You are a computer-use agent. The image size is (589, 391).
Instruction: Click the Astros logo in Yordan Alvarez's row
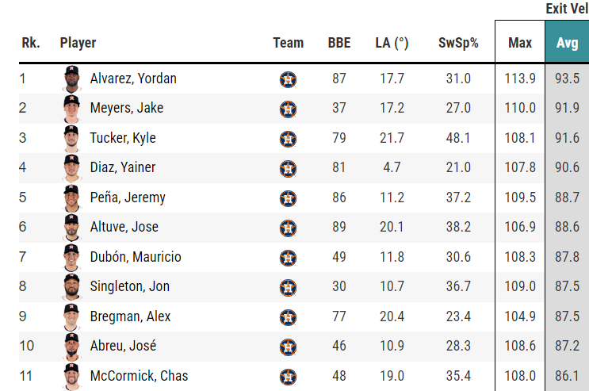point(288,79)
